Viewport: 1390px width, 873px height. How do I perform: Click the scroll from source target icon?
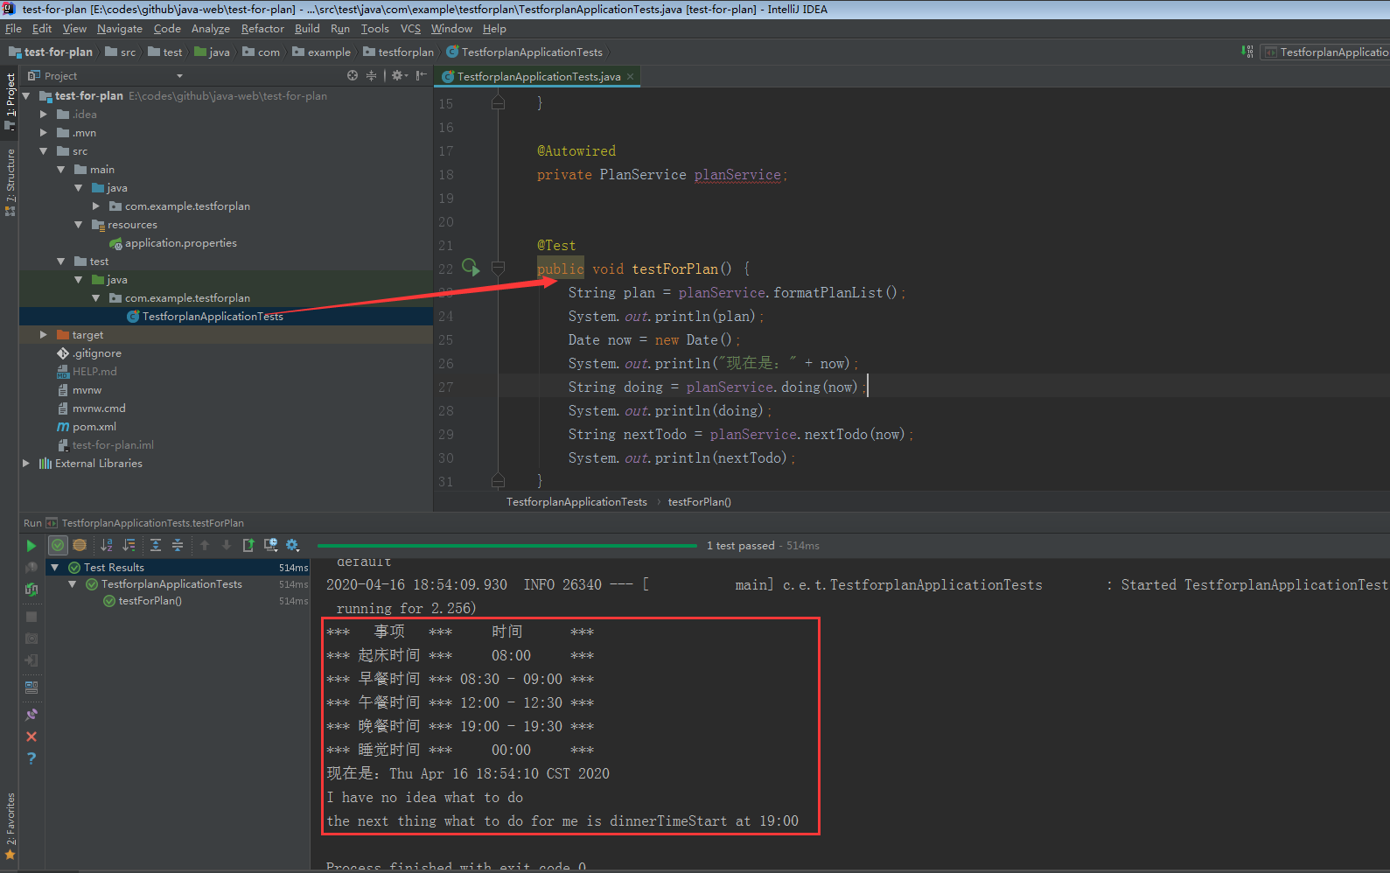tap(353, 75)
